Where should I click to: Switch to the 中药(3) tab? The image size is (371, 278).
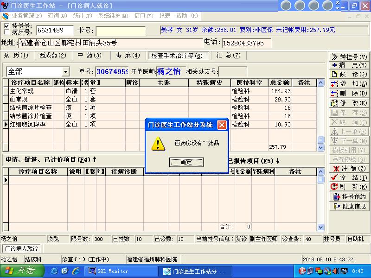(90, 56)
